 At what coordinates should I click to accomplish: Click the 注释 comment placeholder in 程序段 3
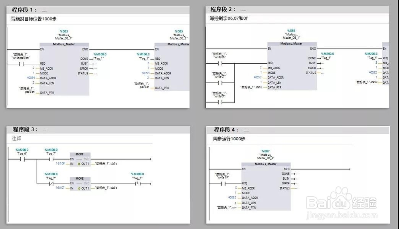[16, 139]
